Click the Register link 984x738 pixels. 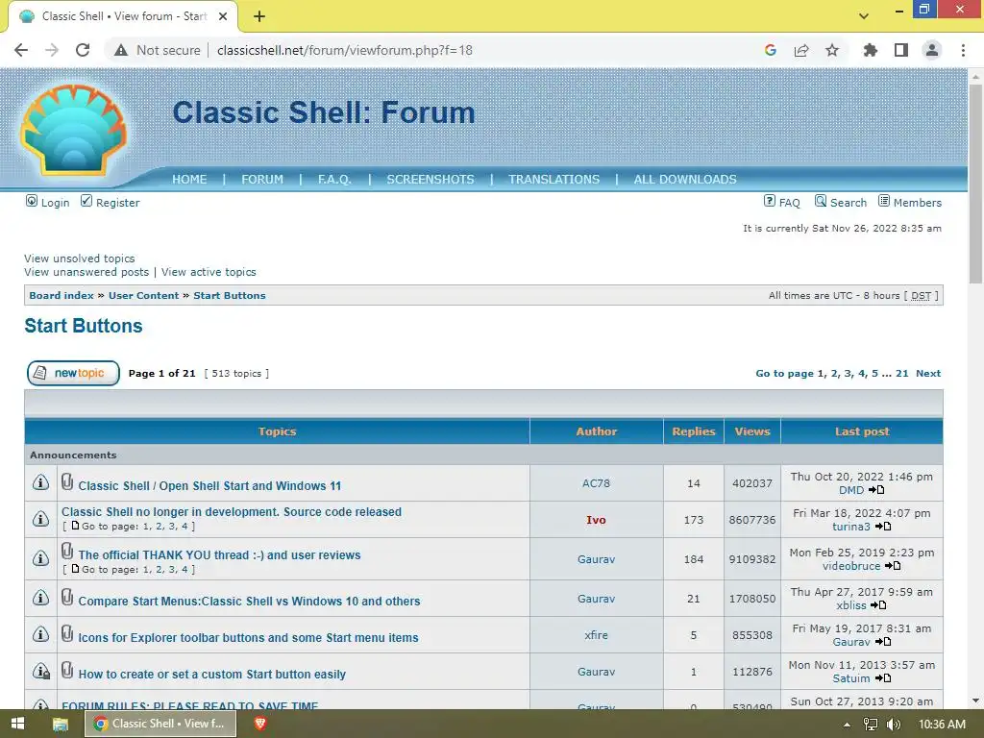click(x=111, y=202)
